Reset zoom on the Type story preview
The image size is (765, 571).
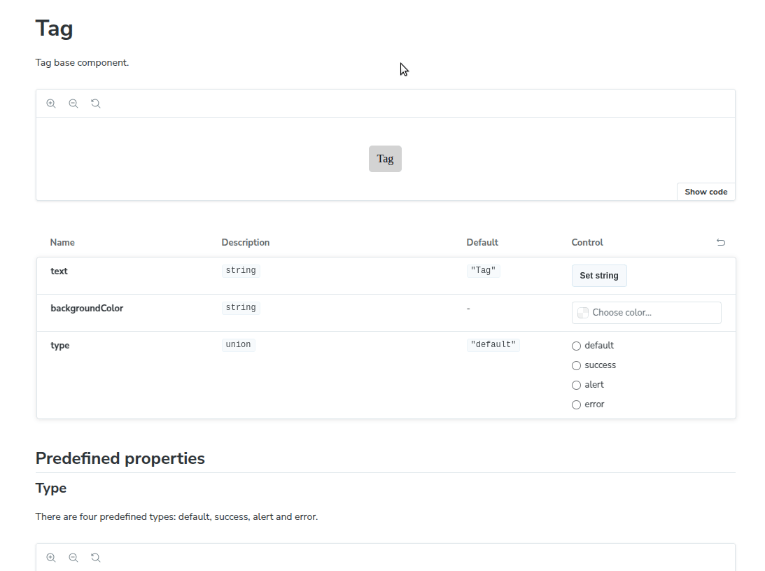point(96,558)
